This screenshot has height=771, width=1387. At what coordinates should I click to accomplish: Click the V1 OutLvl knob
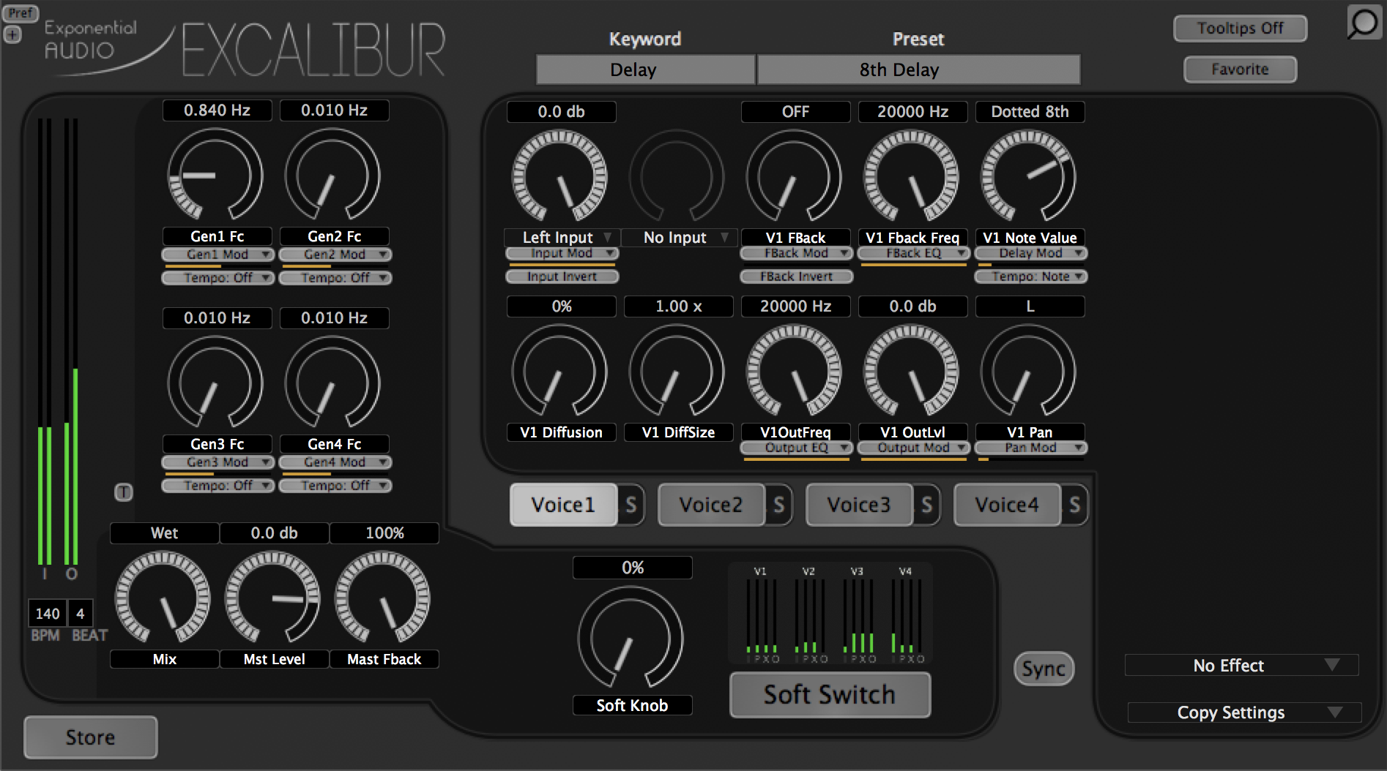[x=911, y=372]
